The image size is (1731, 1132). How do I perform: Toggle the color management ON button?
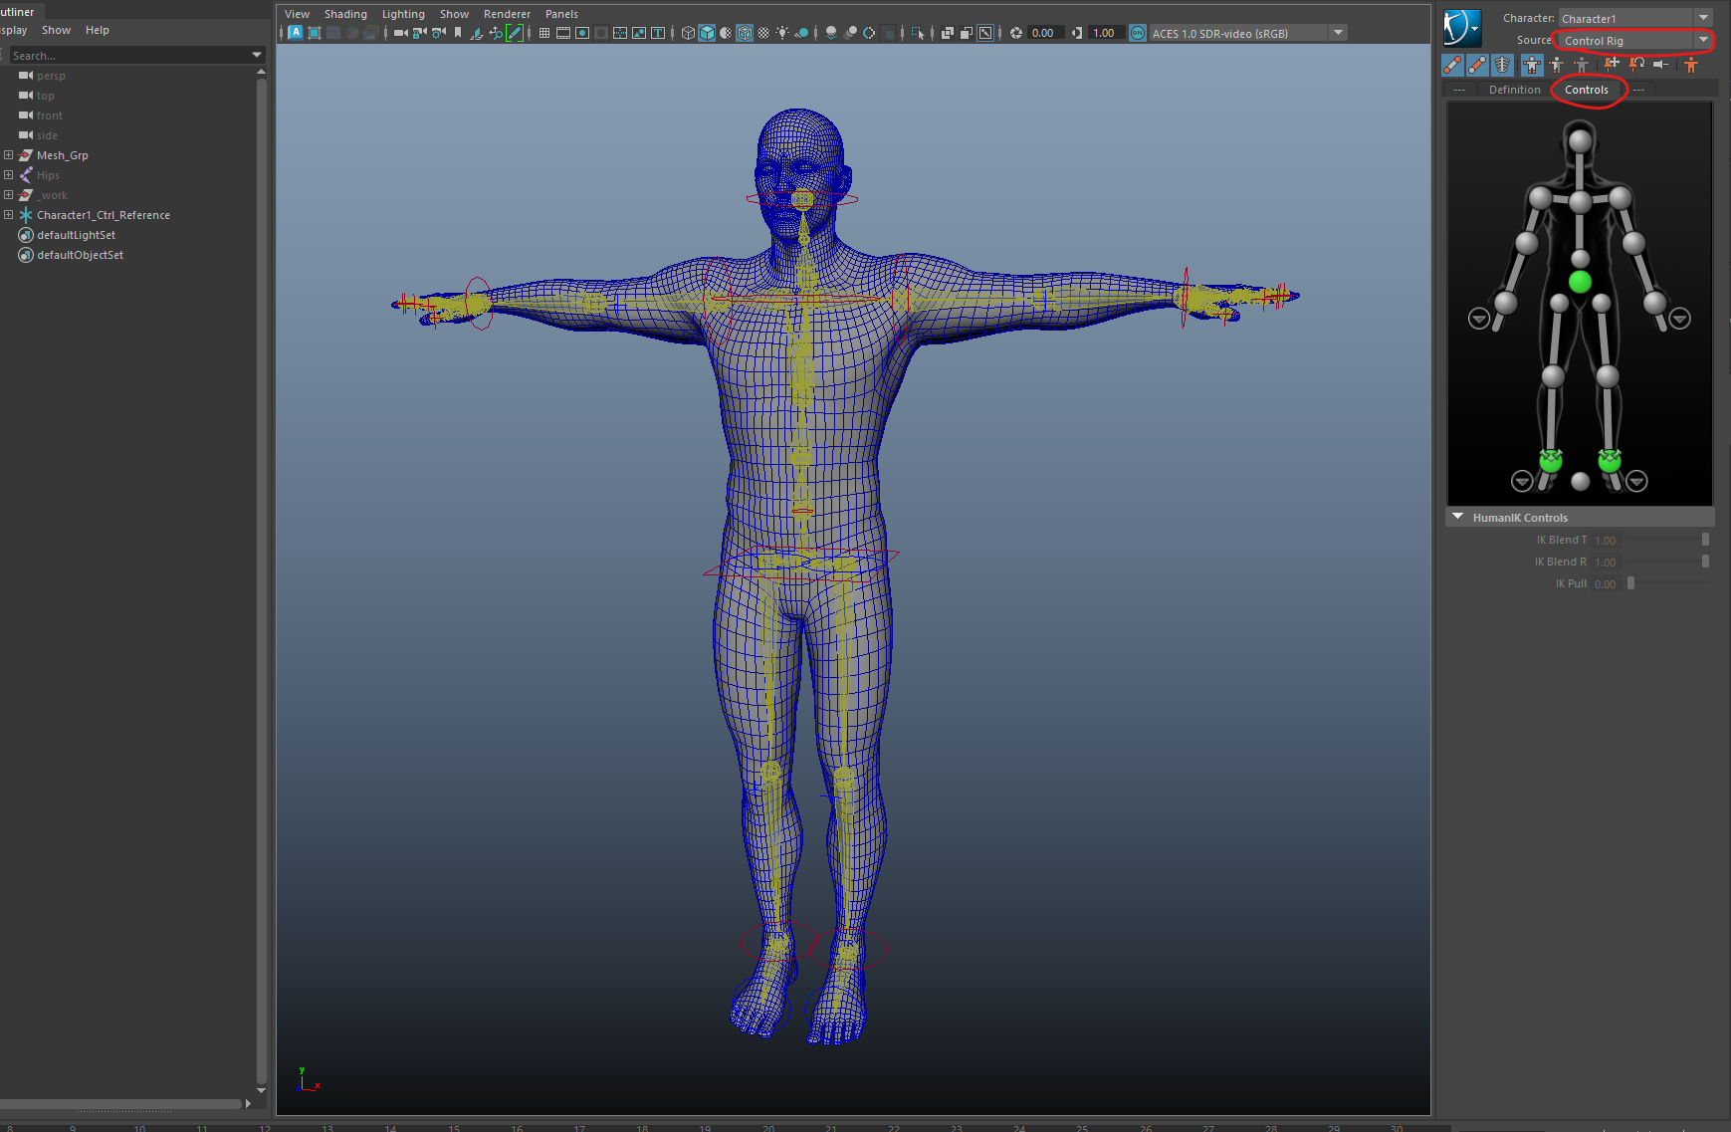pos(1138,33)
